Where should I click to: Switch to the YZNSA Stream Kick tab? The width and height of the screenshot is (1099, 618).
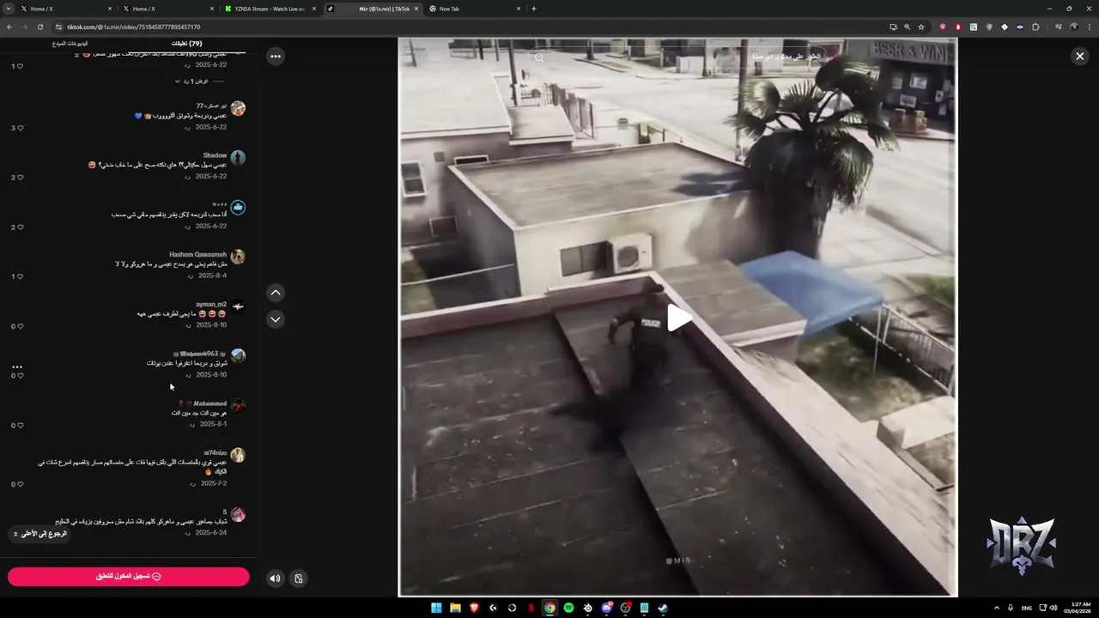click(x=270, y=9)
